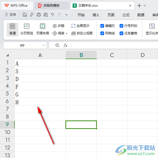Click the Undo arrow icon
This screenshot has width=158, height=158.
[53, 15]
